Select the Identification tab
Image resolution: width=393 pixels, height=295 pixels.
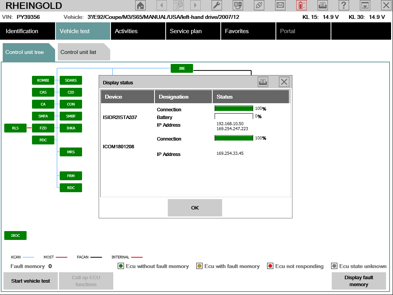(22, 31)
